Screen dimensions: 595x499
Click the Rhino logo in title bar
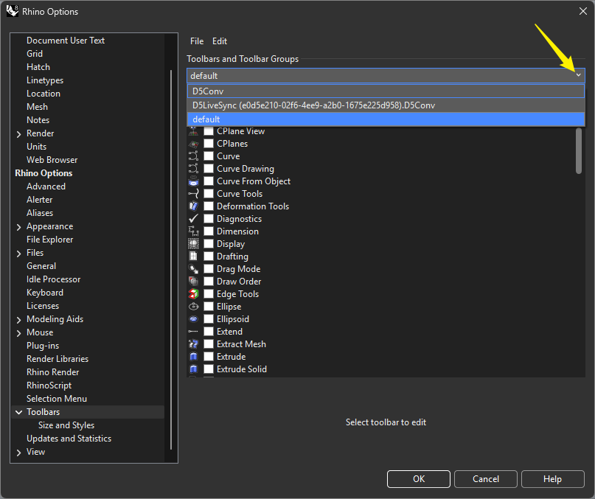(12, 11)
